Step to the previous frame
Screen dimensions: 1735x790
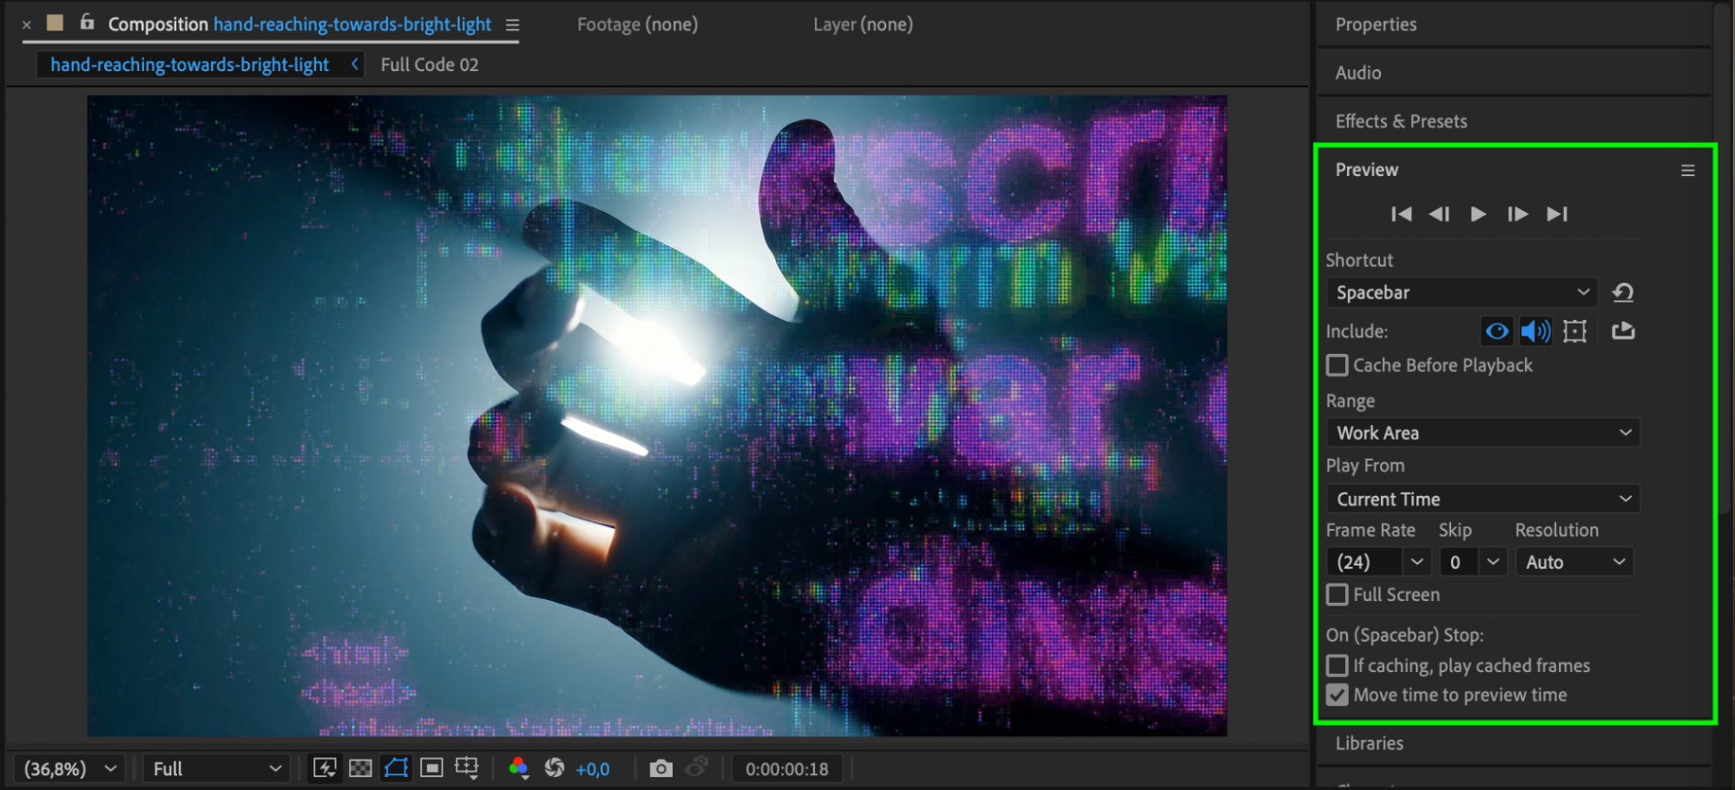click(x=1439, y=214)
